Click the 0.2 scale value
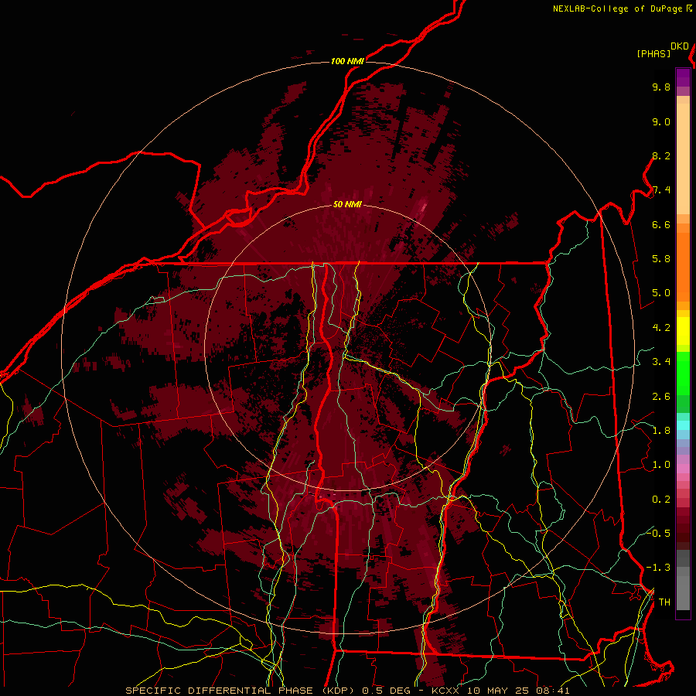The image size is (696, 696). tap(661, 500)
